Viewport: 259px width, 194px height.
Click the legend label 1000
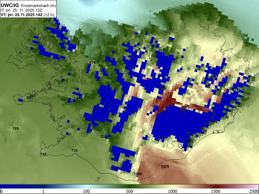(172, 191)
